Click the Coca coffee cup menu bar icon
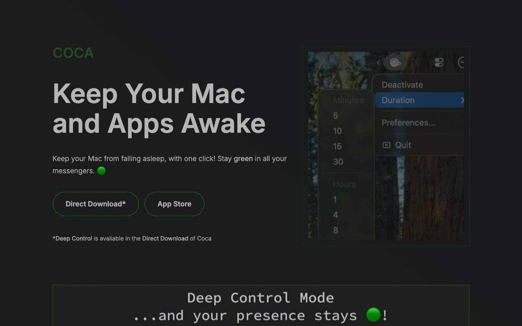The height and width of the screenshot is (326, 522). point(395,62)
